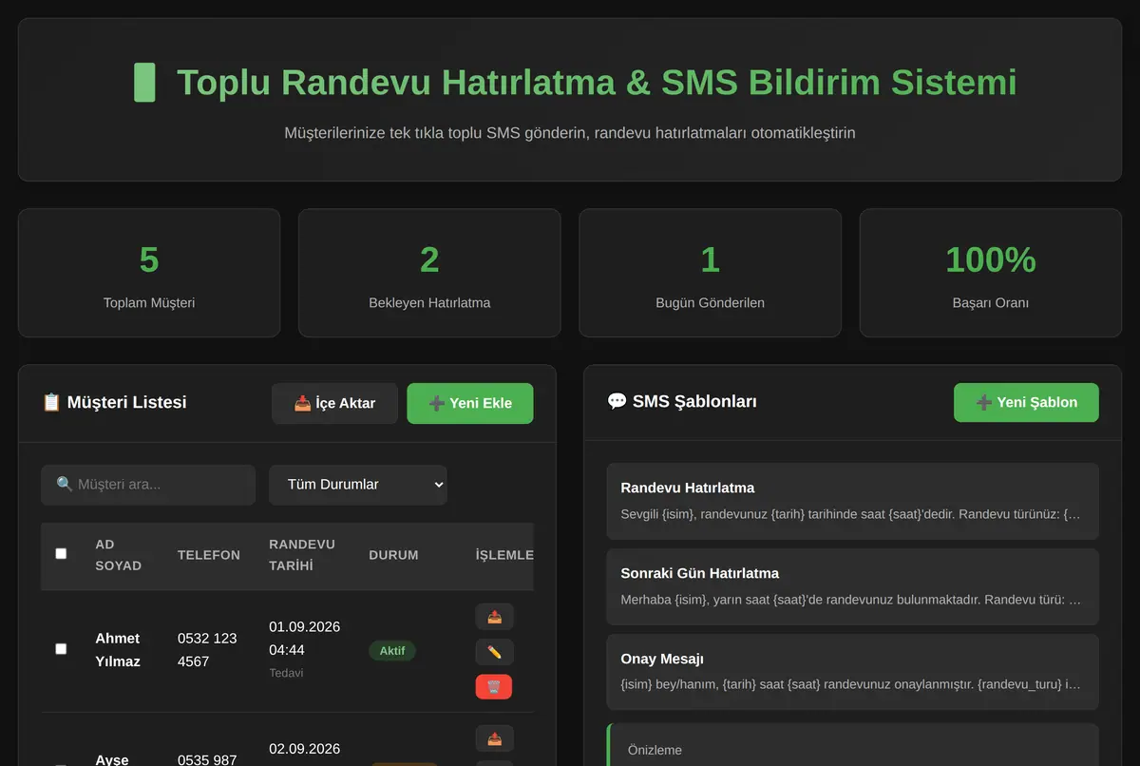The height and width of the screenshot is (766, 1140).
Task: Click the AD SOYAD column header
Action: (118, 555)
